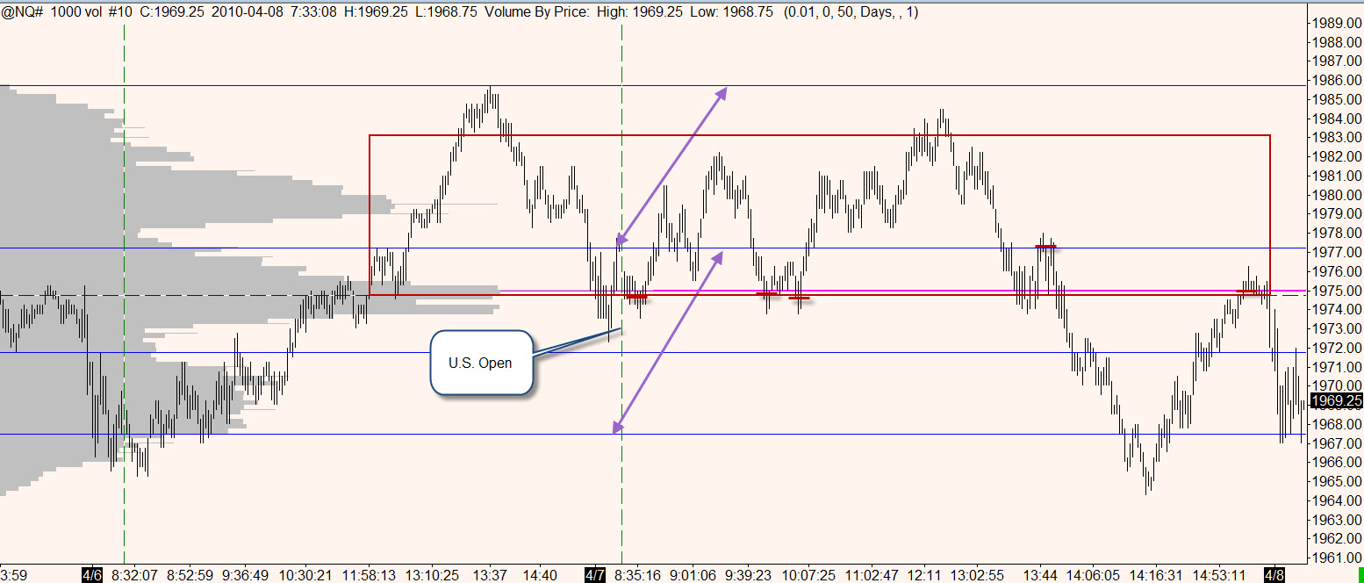
Task: Click the 13:37 time axis label
Action: click(491, 576)
